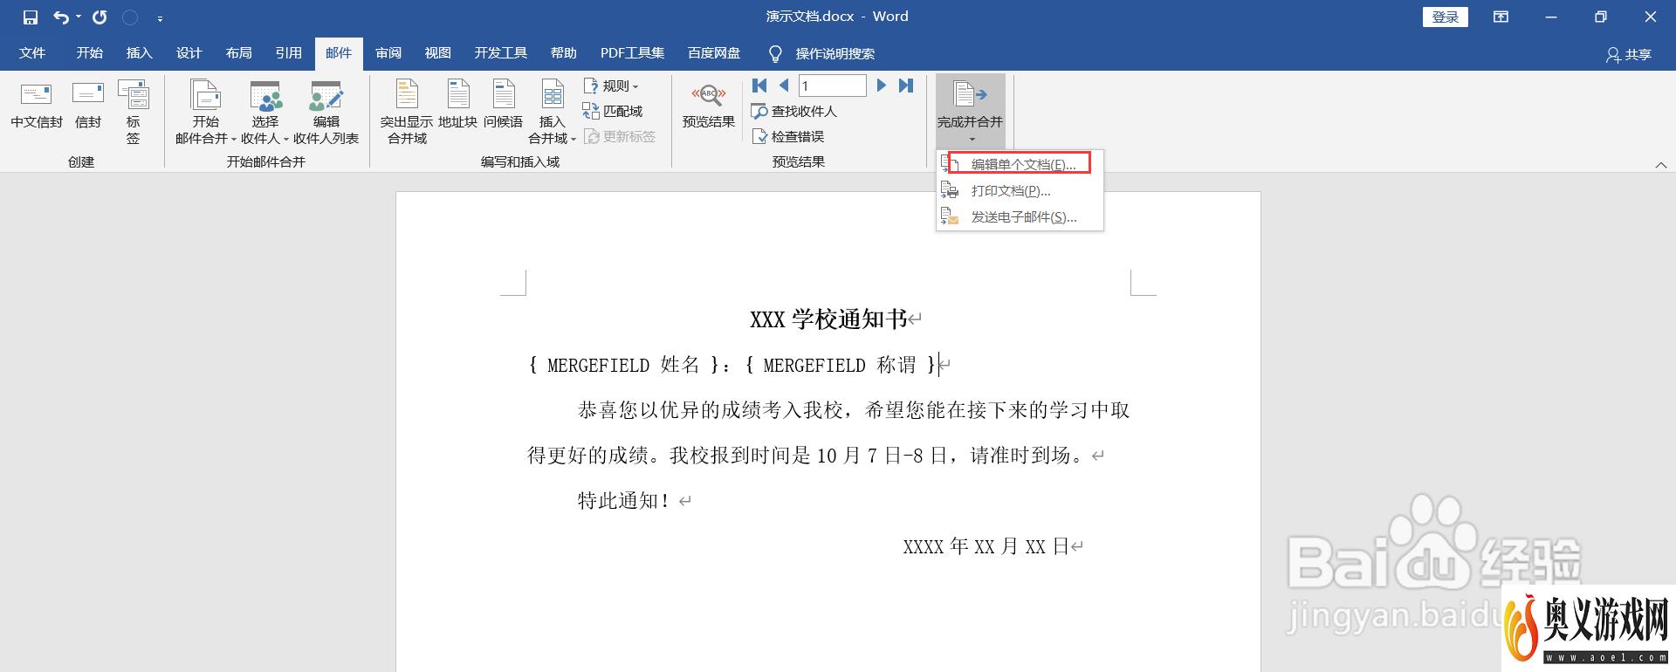Open 完成并合并 dropdown button

click(x=971, y=112)
